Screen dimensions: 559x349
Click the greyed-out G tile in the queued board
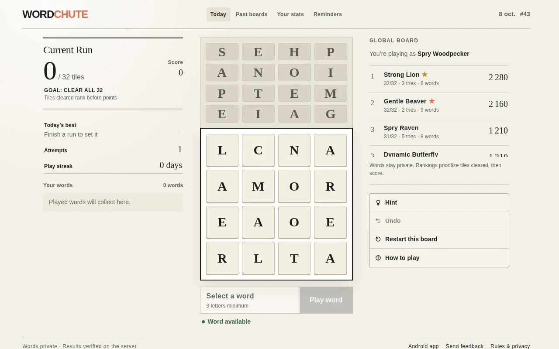point(331,114)
